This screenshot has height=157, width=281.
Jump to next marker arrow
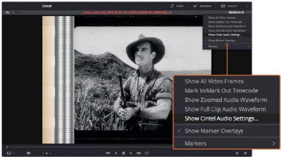tap(50, 153)
